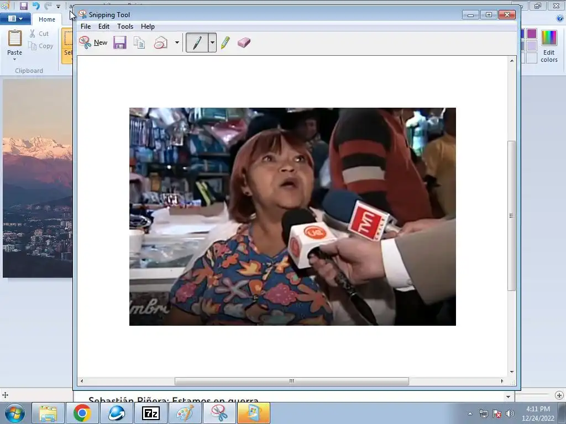Click the Paint zoom in plus button
Viewport: 566px width, 424px height.
point(559,395)
